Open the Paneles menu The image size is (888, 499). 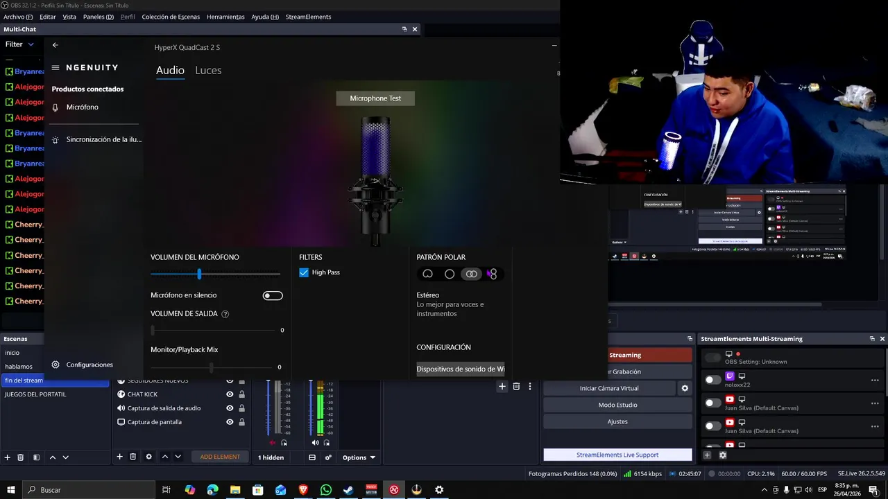(98, 17)
